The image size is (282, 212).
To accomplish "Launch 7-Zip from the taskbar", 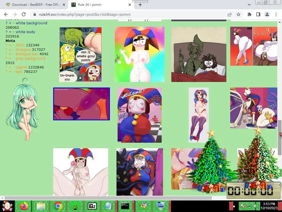I will [92, 206].
